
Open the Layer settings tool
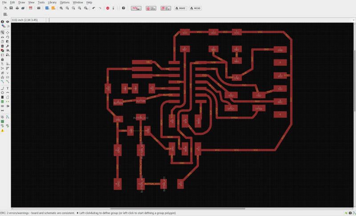(x=3, y=26)
